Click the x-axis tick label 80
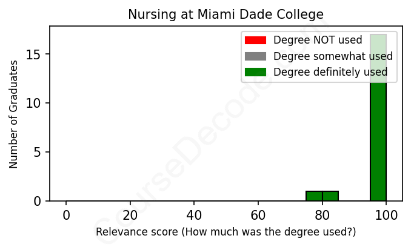 [x=322, y=214]
